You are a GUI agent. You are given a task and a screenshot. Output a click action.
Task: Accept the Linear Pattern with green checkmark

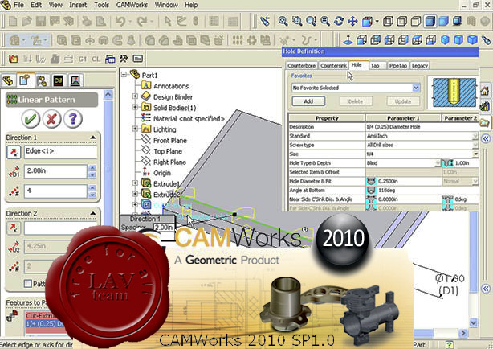(31, 119)
